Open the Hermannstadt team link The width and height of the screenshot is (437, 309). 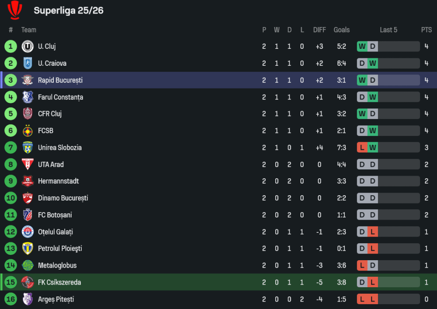[x=58, y=181]
